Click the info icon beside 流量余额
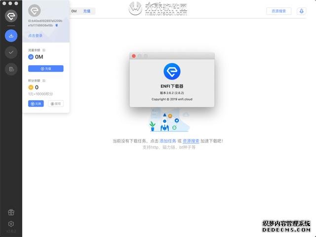Image resolution: width=316 pixels, height=237 pixels. [44, 50]
